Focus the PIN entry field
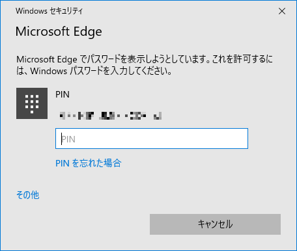Image resolution: width=297 pixels, height=251 pixels. click(152, 139)
